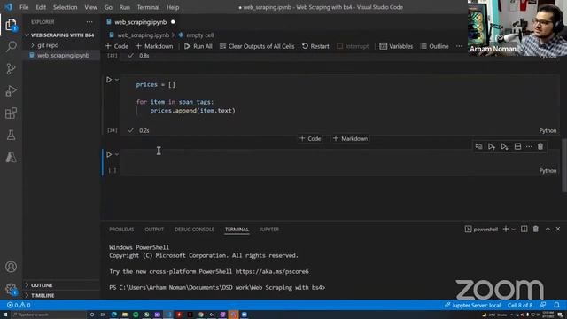Switch to the OUTPUT panel tab

click(154, 230)
